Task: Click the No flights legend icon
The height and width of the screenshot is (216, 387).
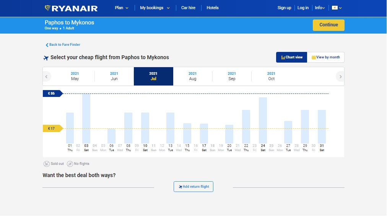Action: point(70,164)
